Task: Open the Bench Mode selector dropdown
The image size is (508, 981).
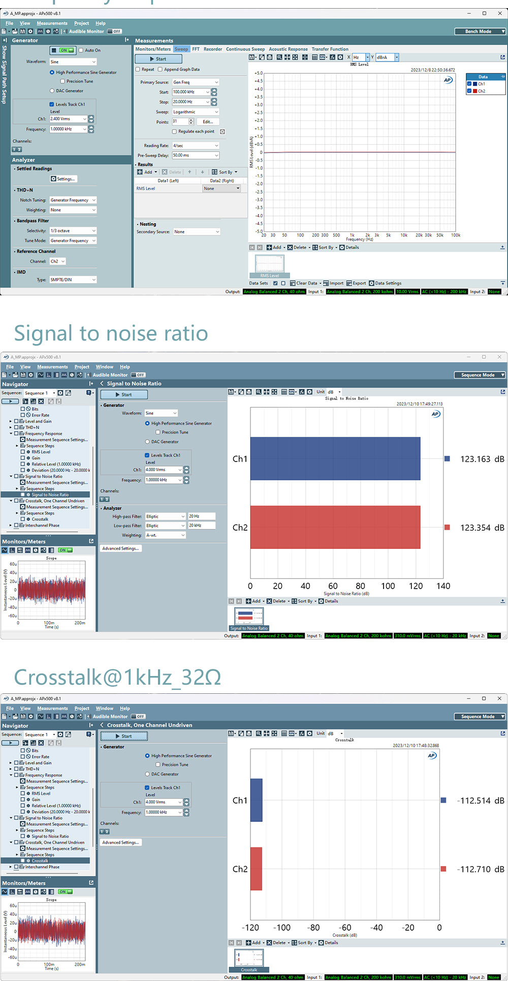Action: point(480,32)
